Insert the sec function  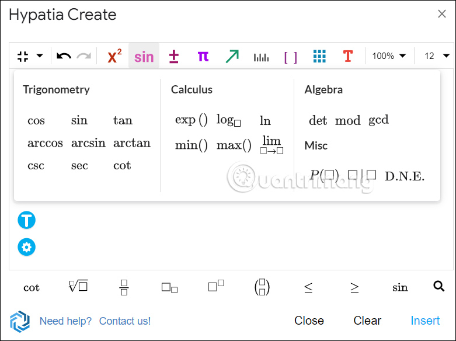pos(79,166)
